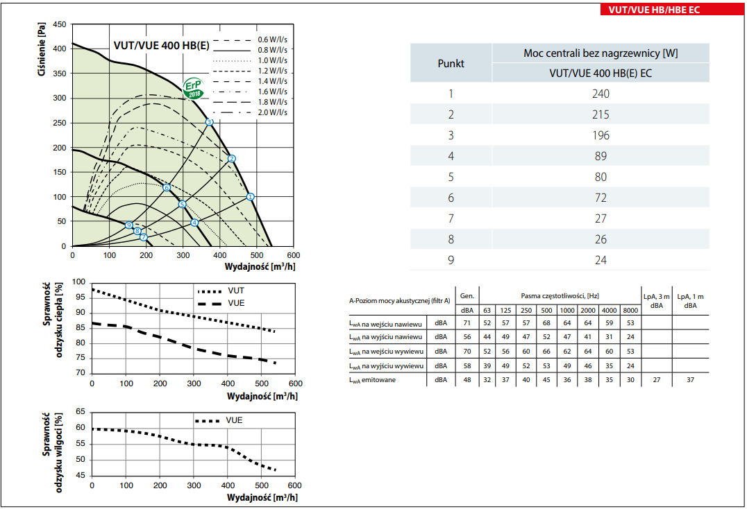Select the 0.8 W/l/s legend entry
Screen dimensions: 747x509
[250, 50]
